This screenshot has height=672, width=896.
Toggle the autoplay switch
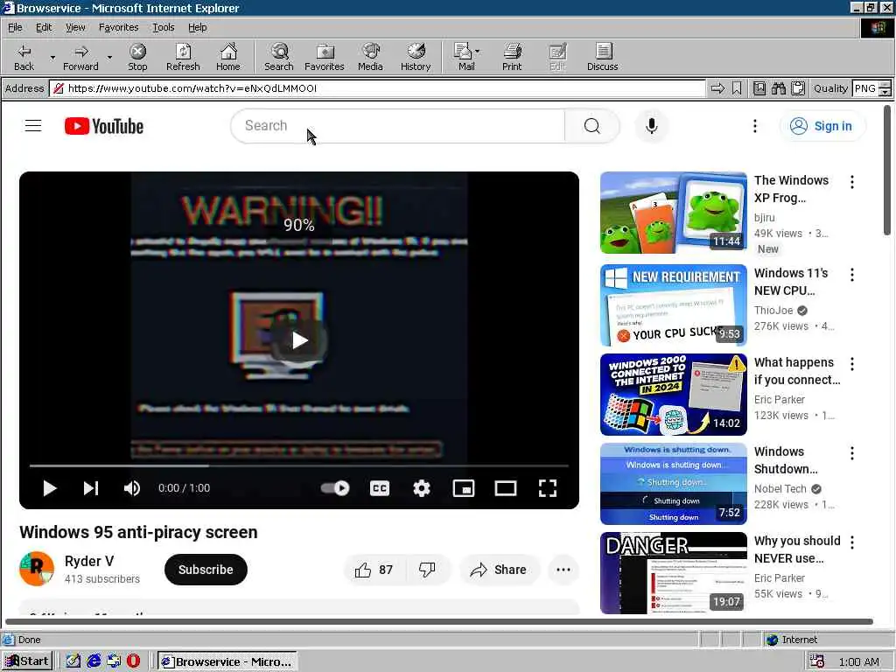[335, 488]
